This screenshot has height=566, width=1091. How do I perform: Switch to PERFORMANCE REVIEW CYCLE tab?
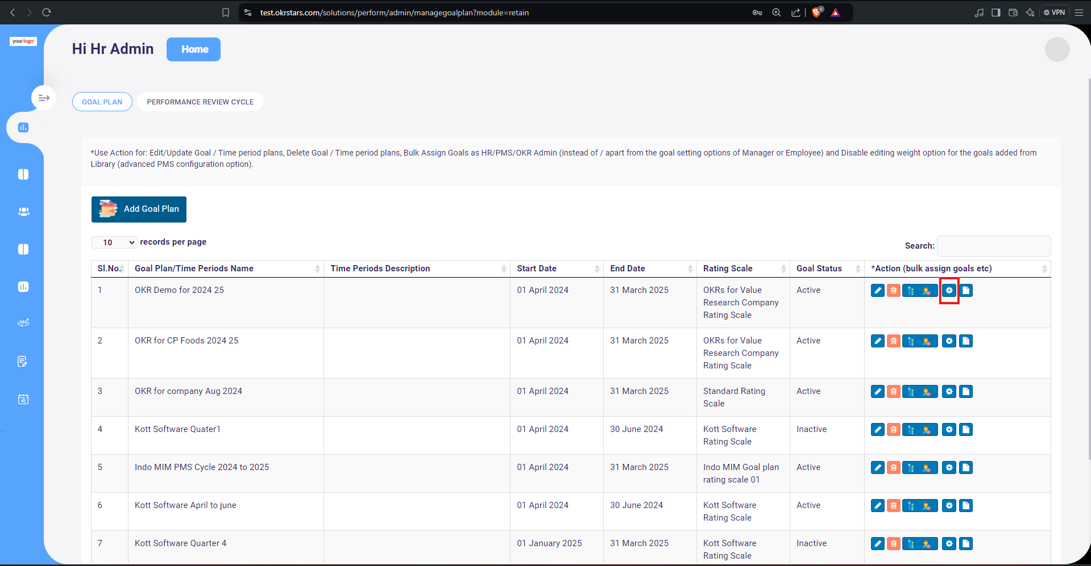click(x=200, y=102)
